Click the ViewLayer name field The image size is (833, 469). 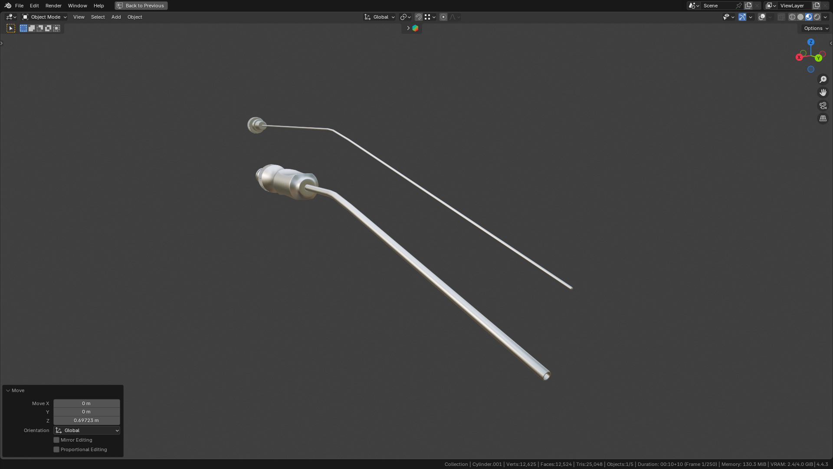(795, 6)
